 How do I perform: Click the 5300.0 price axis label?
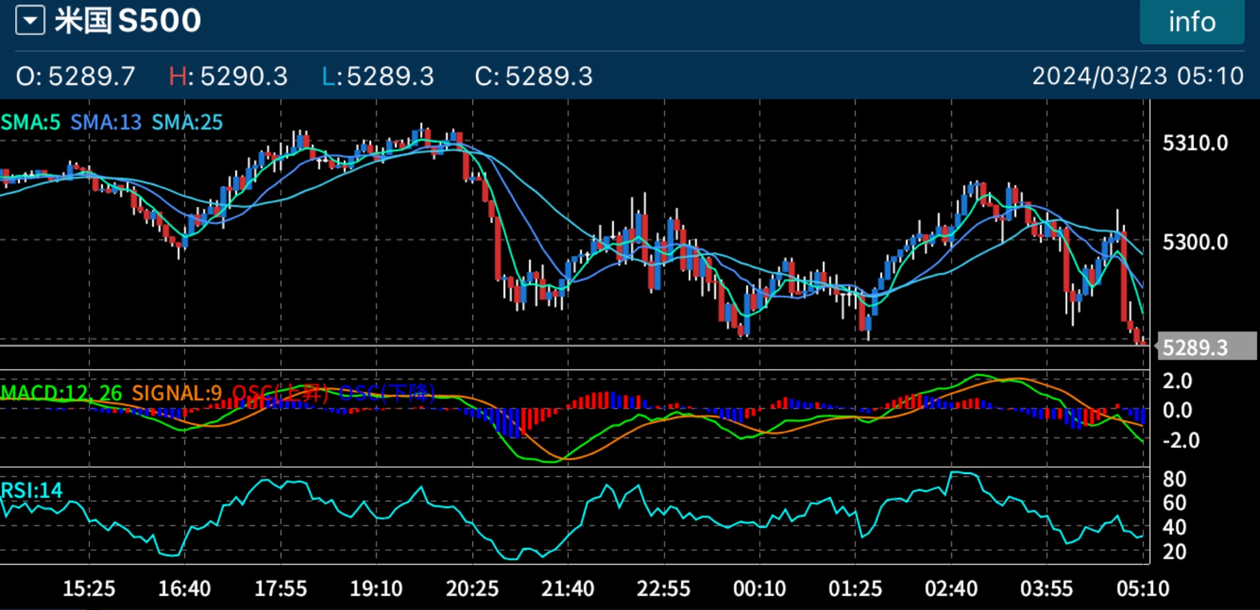tap(1194, 242)
